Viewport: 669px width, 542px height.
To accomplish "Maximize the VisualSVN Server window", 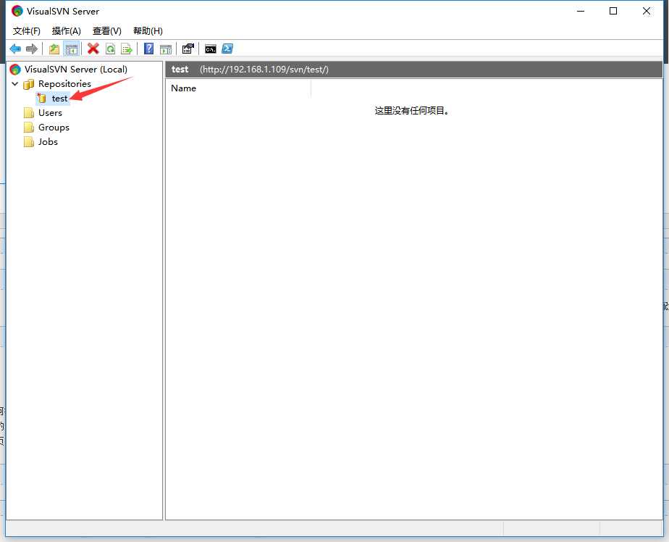I will (613, 11).
